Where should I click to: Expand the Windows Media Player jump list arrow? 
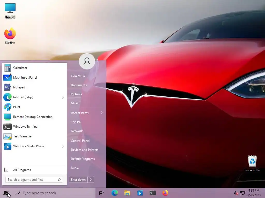click(63, 146)
